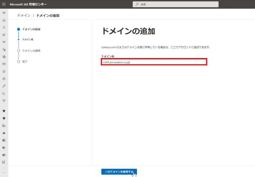Image resolution: width=255 pixels, height=177 pixels.
Task: Click the contoso.com description text
Action: pyautogui.click(x=156, y=47)
